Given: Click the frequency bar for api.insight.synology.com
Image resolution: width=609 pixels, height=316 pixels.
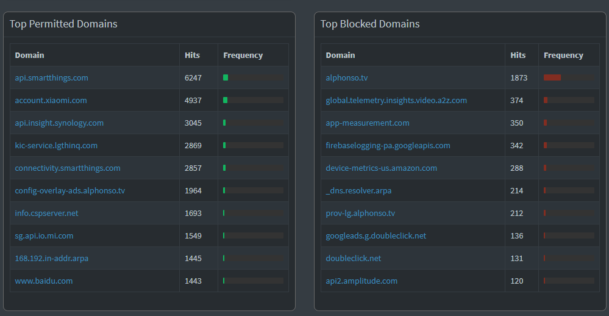Looking at the screenshot, I should point(253,123).
